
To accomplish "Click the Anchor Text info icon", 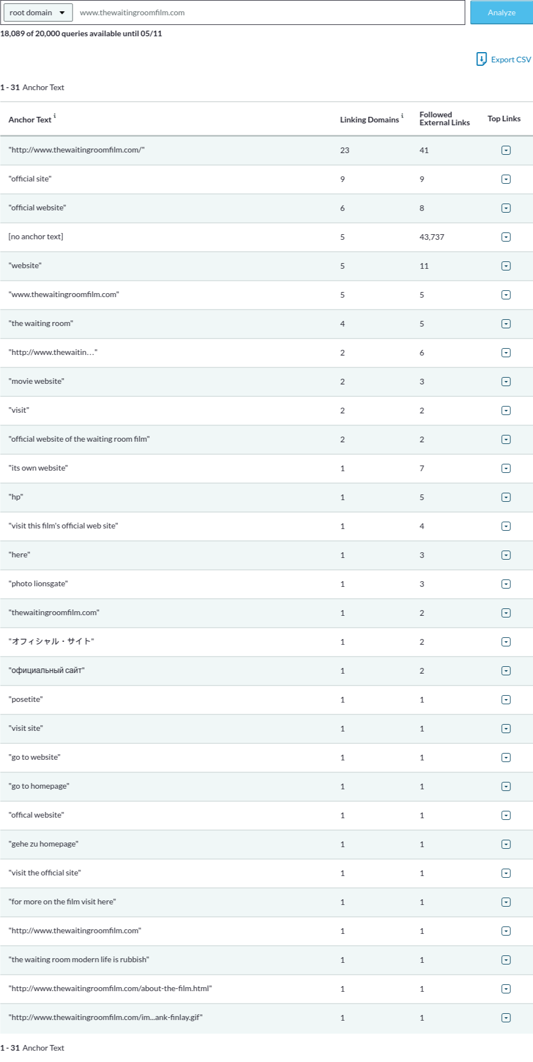I will coord(54,116).
